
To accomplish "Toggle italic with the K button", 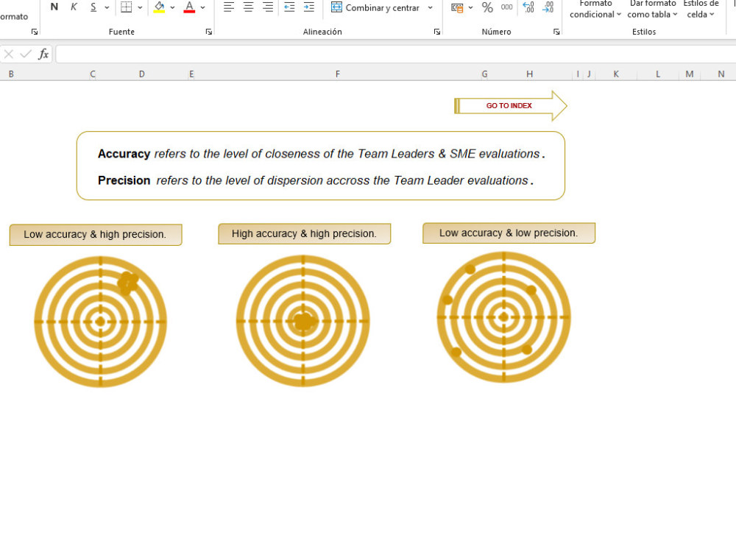I will (74, 7).
